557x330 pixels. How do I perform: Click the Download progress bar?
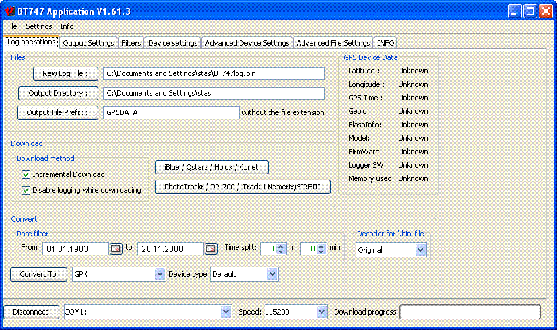[469, 312]
